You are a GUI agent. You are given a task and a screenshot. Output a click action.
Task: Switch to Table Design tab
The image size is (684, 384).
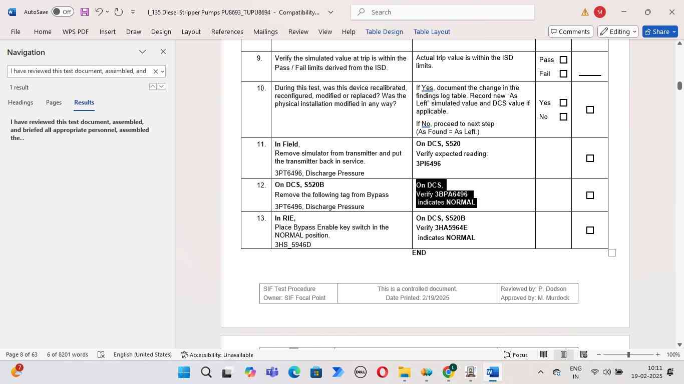click(384, 31)
